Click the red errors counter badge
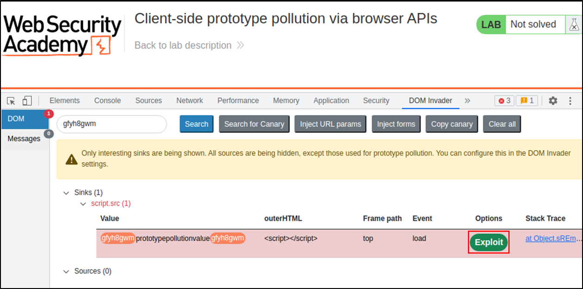583x289 pixels. click(x=504, y=101)
